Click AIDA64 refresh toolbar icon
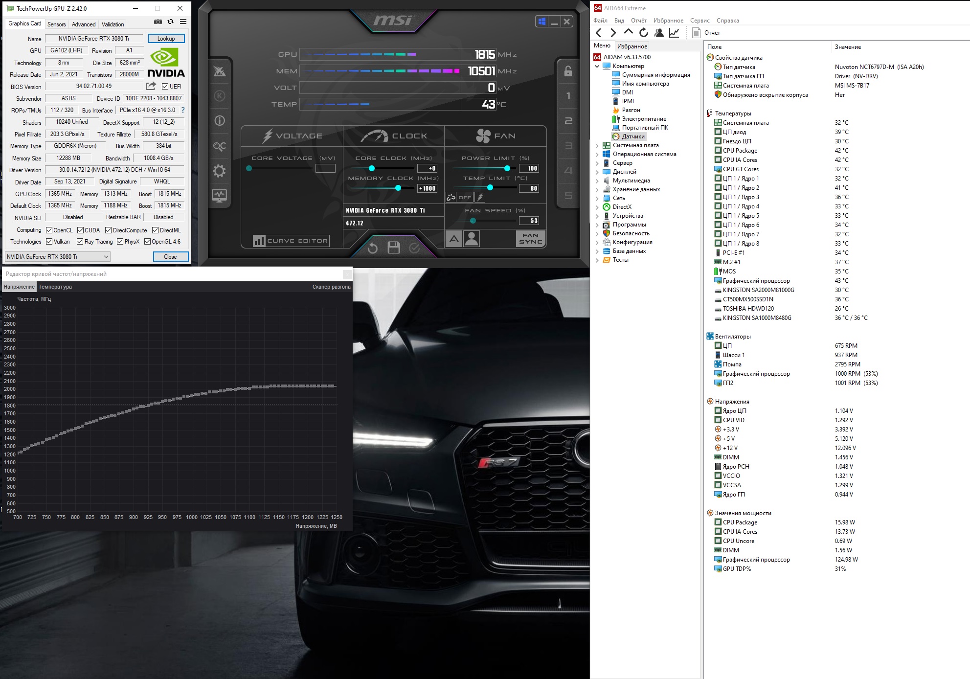 (x=643, y=33)
